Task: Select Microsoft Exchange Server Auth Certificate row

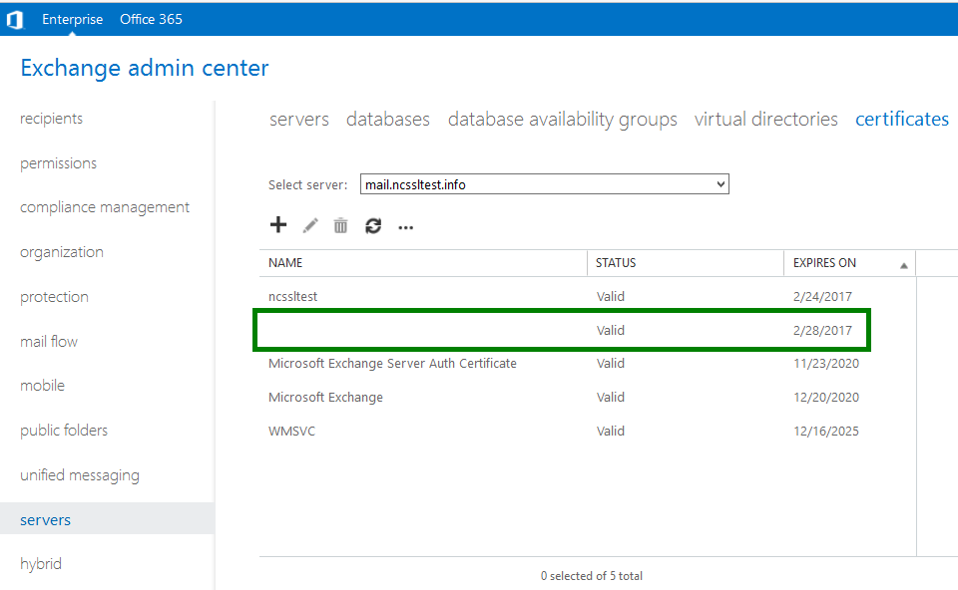Action: point(588,364)
